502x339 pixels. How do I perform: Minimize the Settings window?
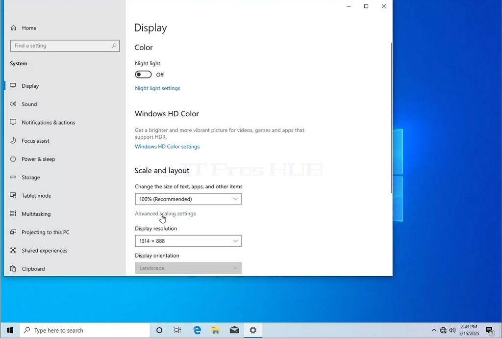pyautogui.click(x=349, y=6)
